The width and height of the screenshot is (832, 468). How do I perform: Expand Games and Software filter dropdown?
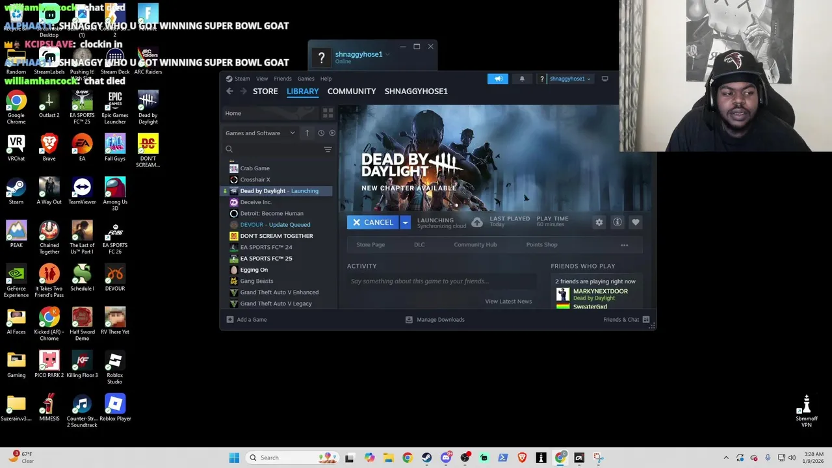click(x=260, y=133)
